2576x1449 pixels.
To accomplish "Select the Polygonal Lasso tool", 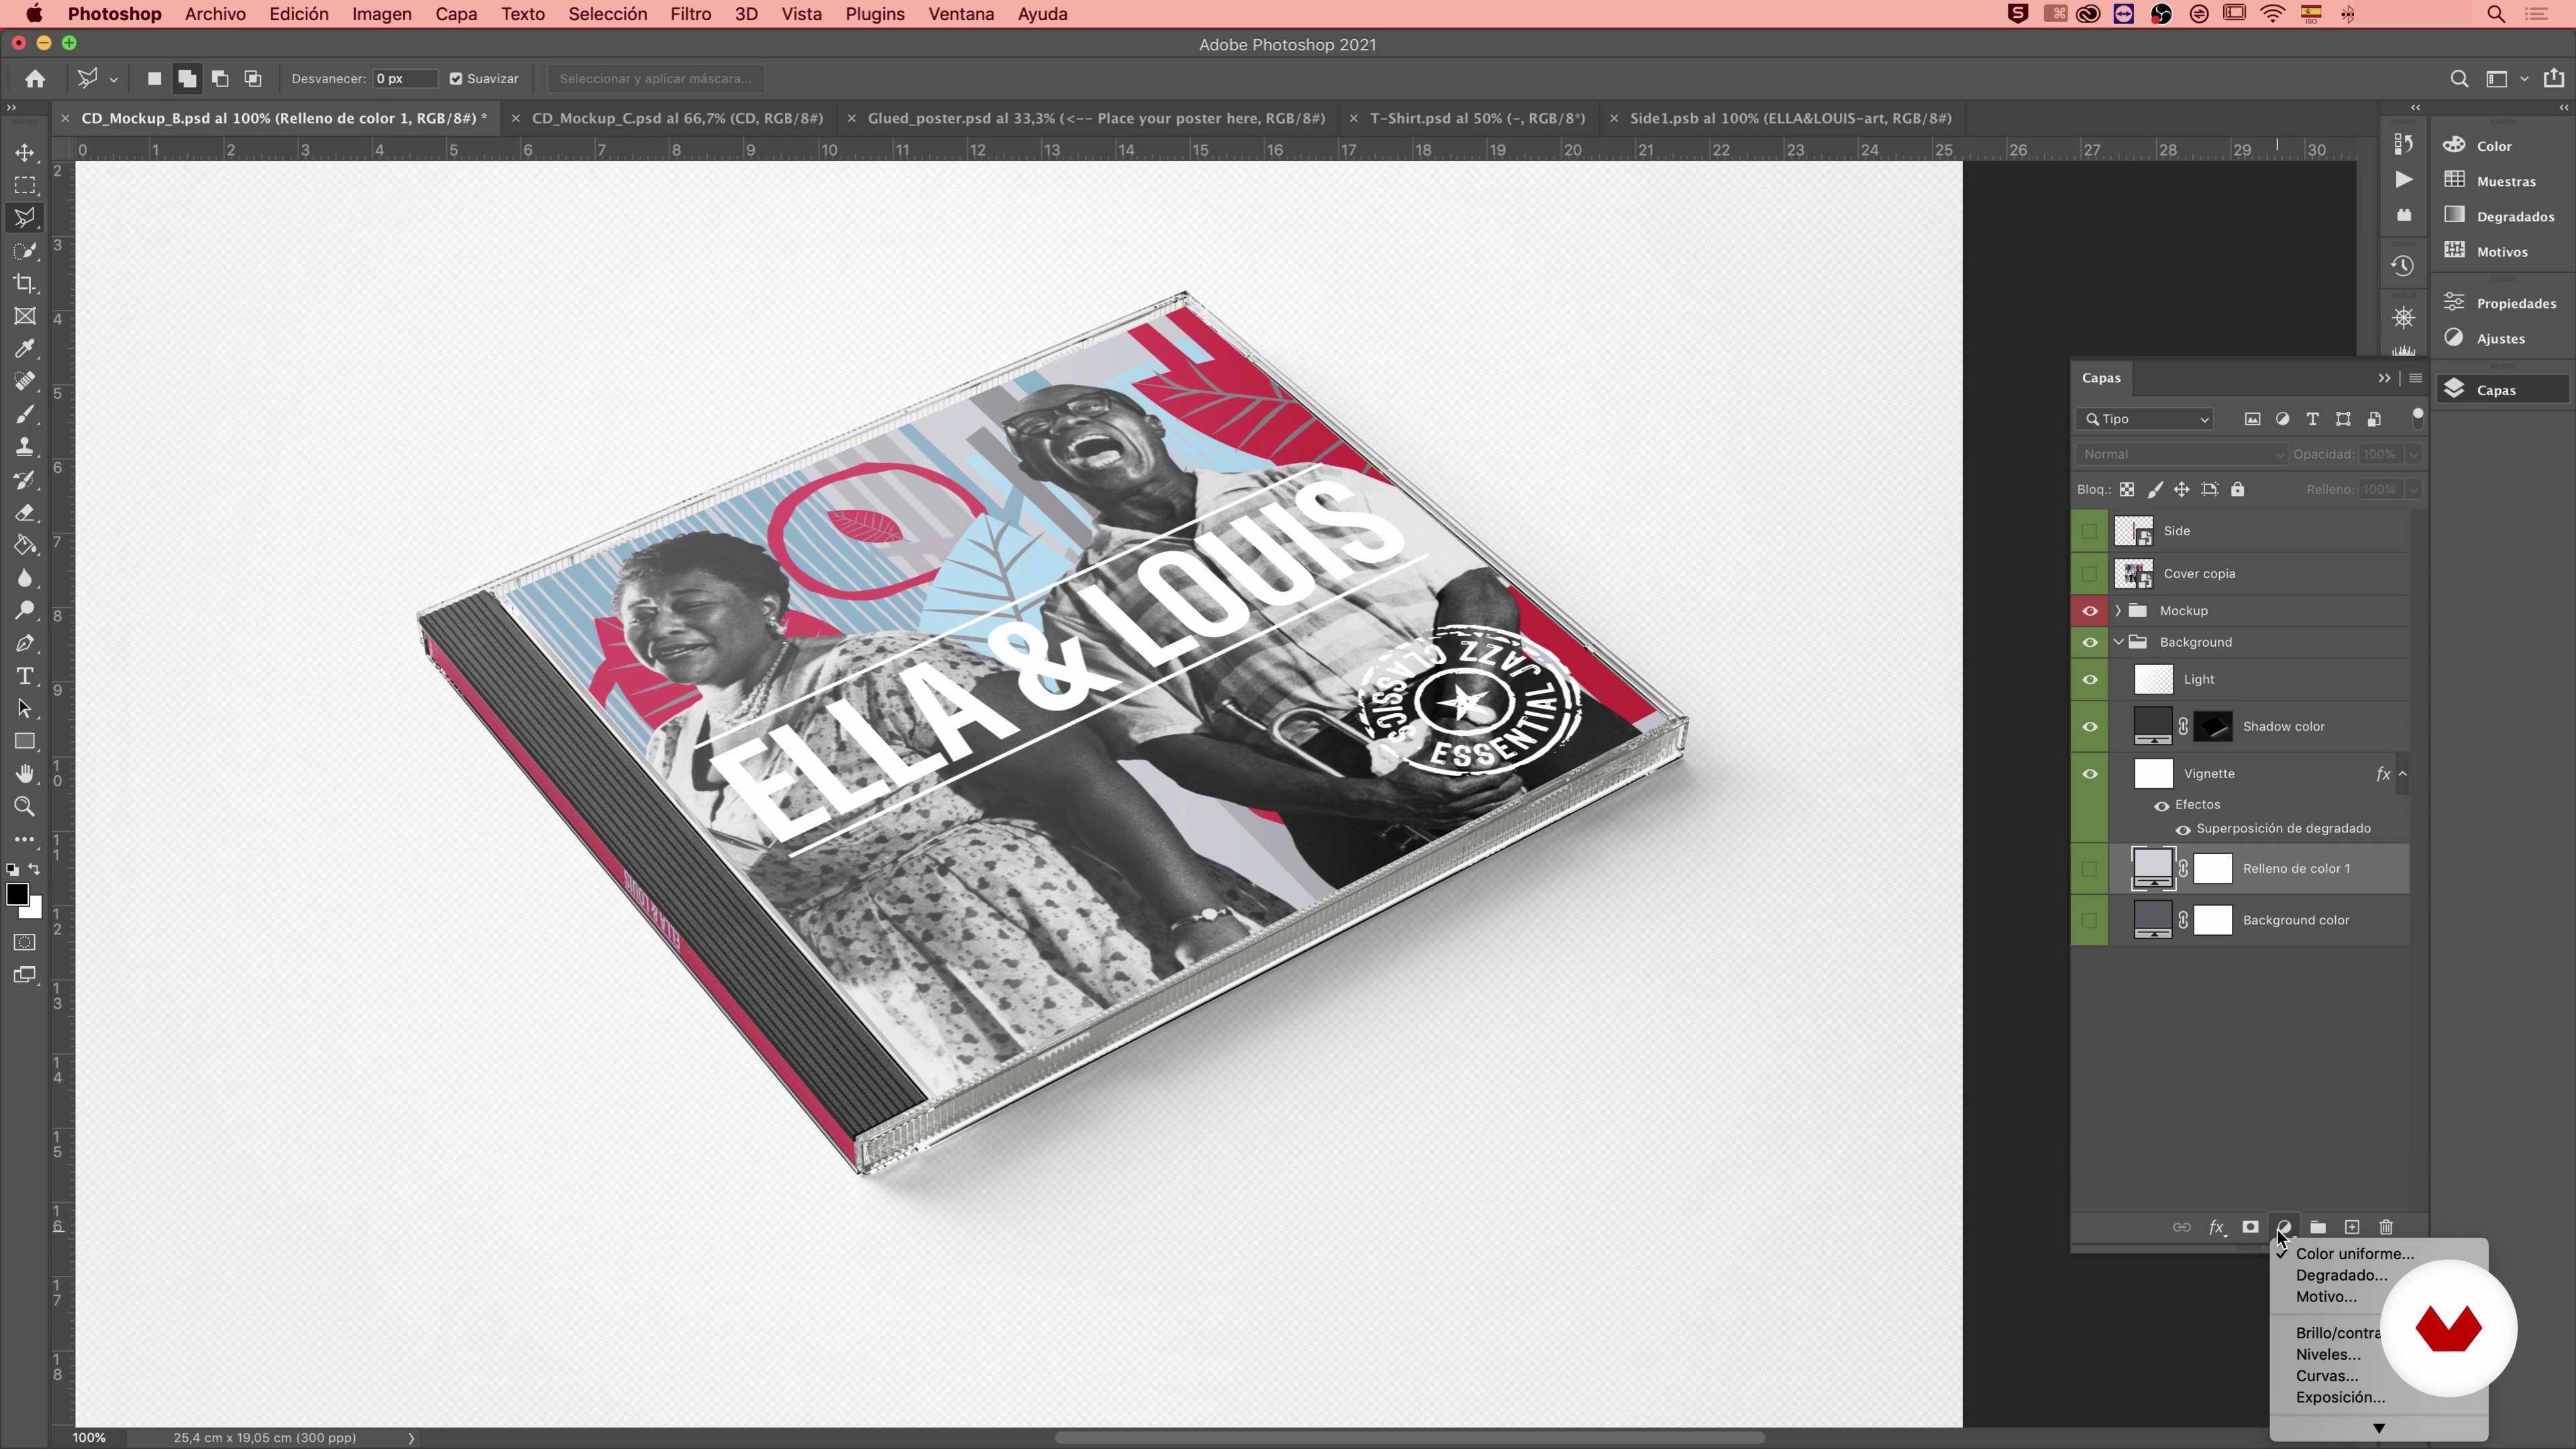I will (25, 218).
